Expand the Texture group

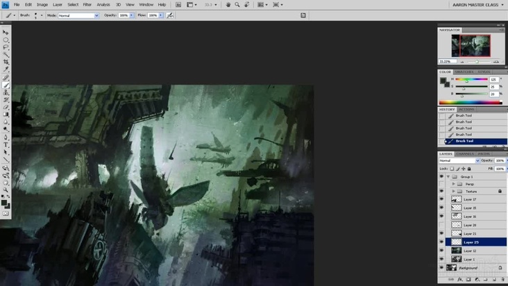pyautogui.click(x=454, y=192)
